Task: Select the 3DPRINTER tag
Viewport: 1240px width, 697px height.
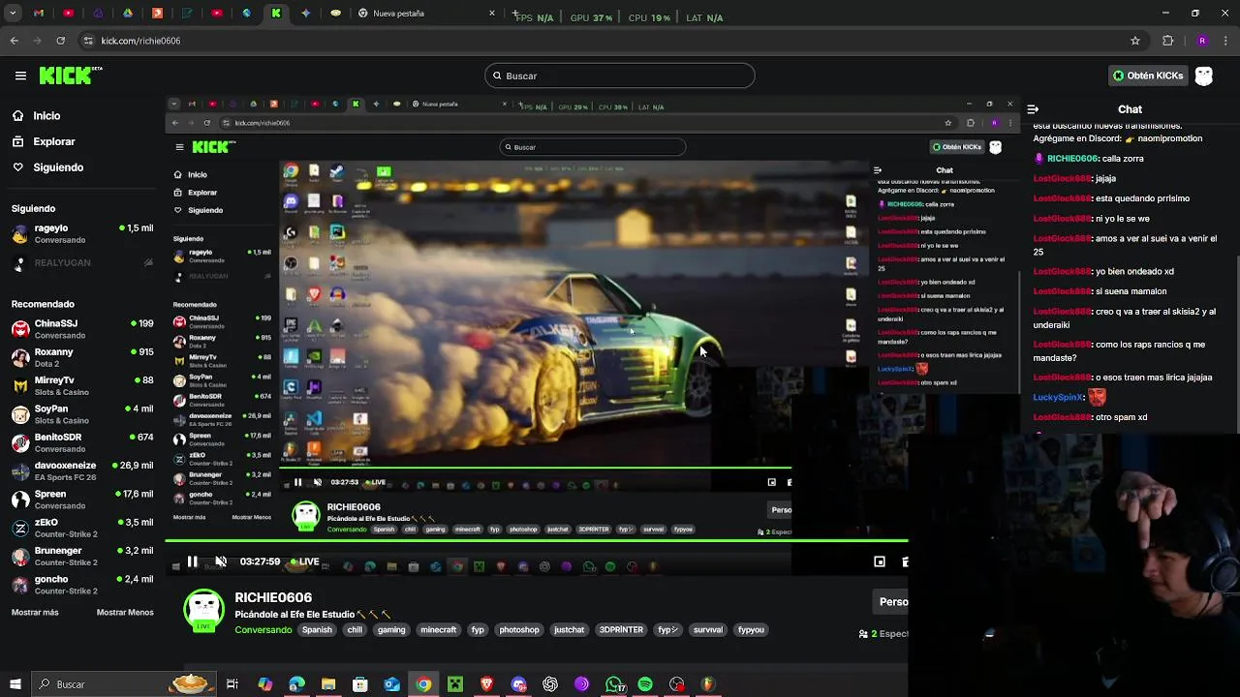Action: [x=621, y=630]
